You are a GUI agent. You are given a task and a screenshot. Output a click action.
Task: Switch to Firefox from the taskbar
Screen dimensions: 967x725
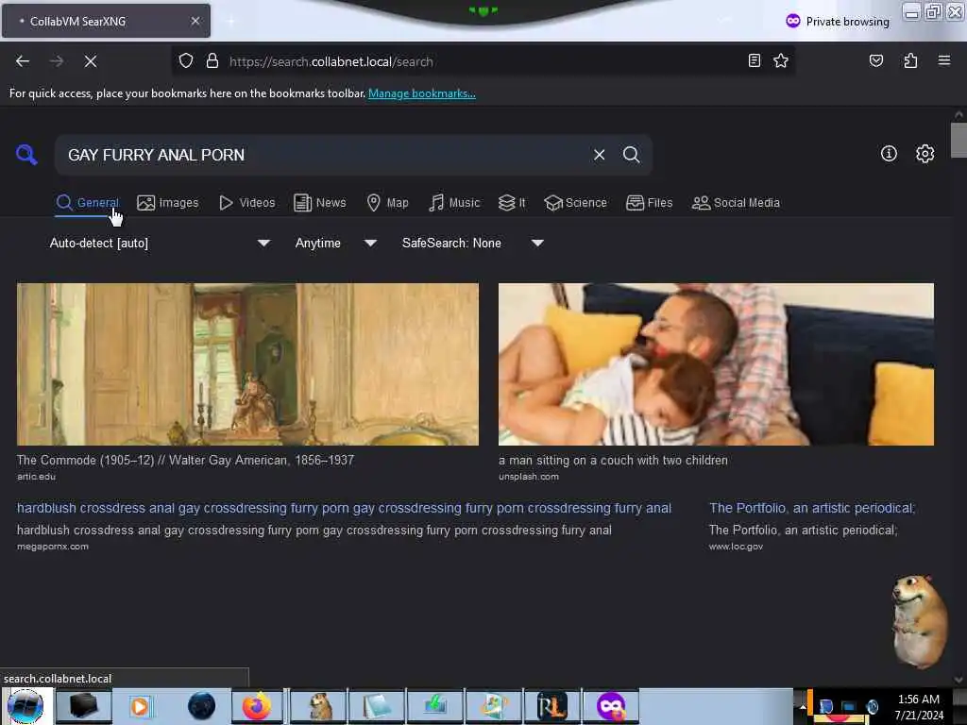pyautogui.click(x=257, y=706)
